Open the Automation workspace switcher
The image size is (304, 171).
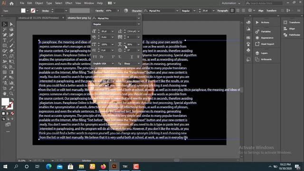[x=231, y=3]
